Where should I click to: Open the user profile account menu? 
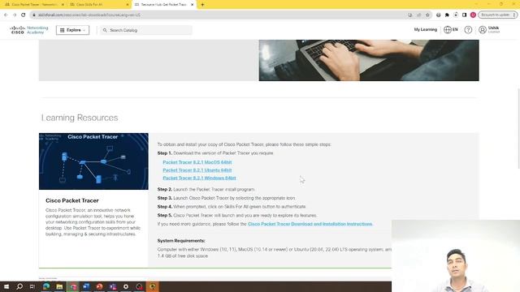[489, 30]
